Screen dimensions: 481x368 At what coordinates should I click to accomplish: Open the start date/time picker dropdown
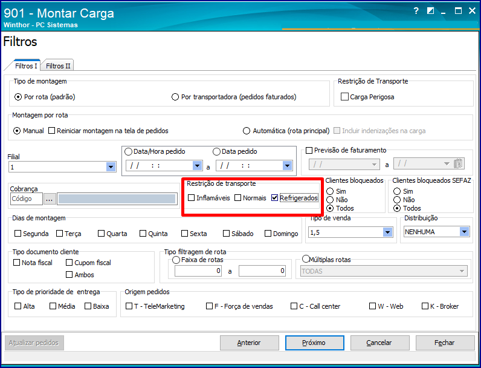(x=197, y=166)
